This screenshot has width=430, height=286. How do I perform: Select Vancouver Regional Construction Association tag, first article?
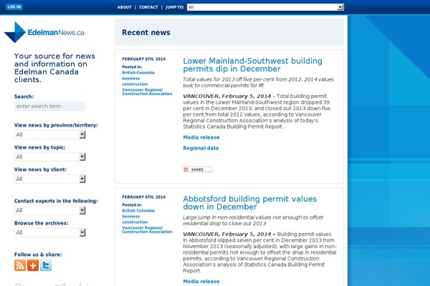pyautogui.click(x=147, y=92)
